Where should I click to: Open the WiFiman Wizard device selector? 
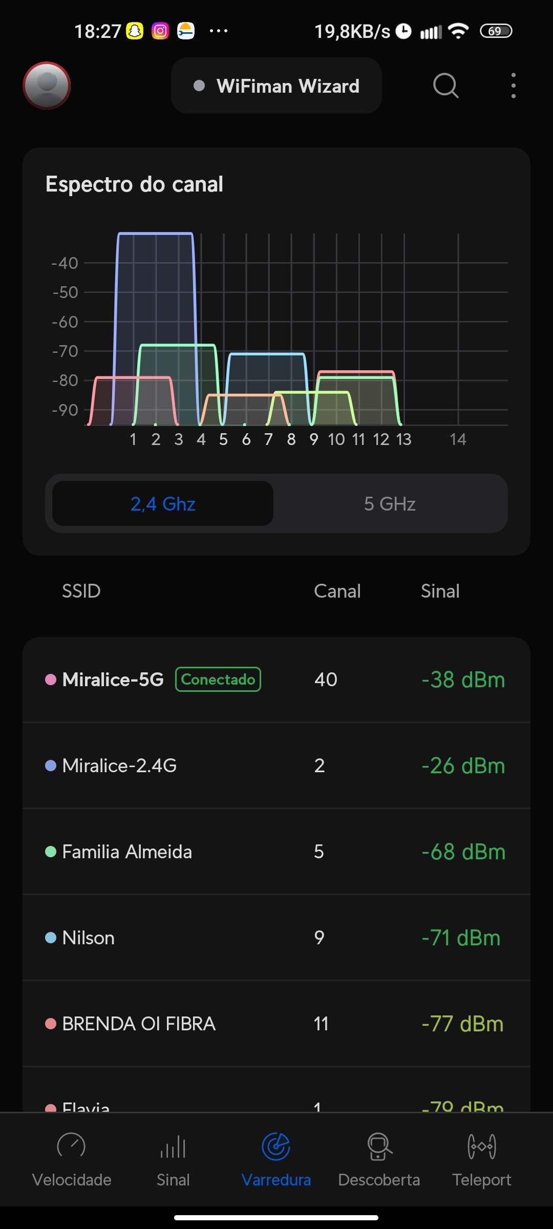276,86
